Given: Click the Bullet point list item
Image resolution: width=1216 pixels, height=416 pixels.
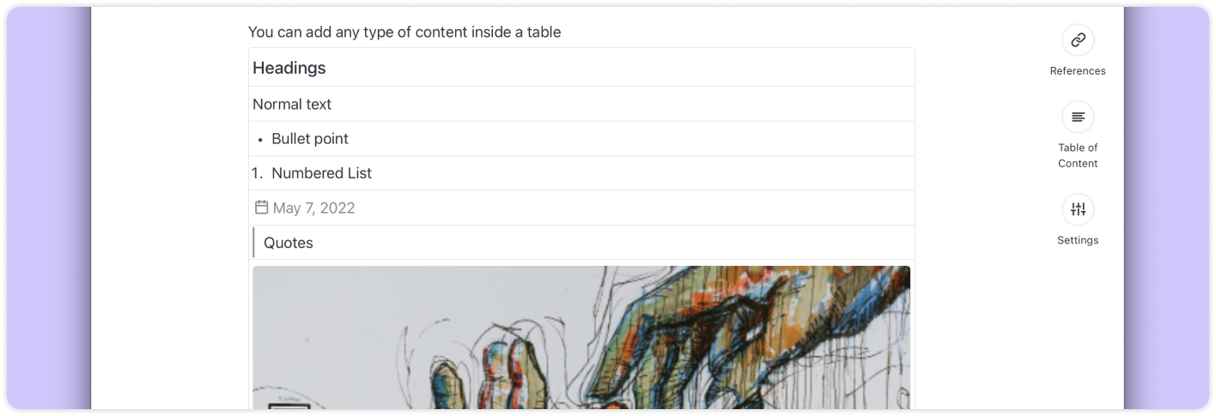Looking at the screenshot, I should tap(310, 139).
